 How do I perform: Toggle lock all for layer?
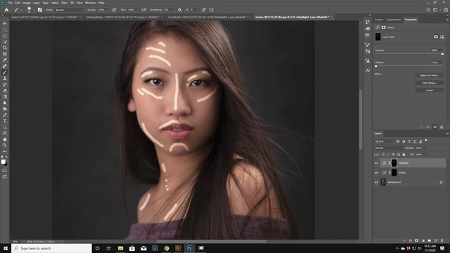[x=404, y=155]
